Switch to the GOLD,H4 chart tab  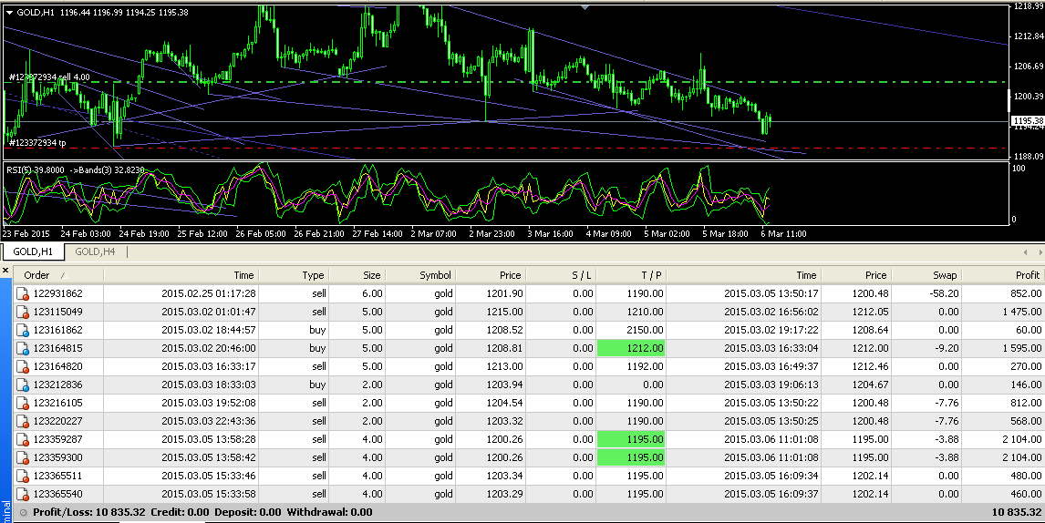(95, 251)
